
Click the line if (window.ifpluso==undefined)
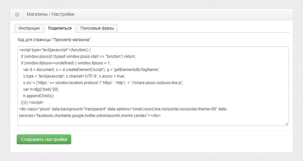66,63
